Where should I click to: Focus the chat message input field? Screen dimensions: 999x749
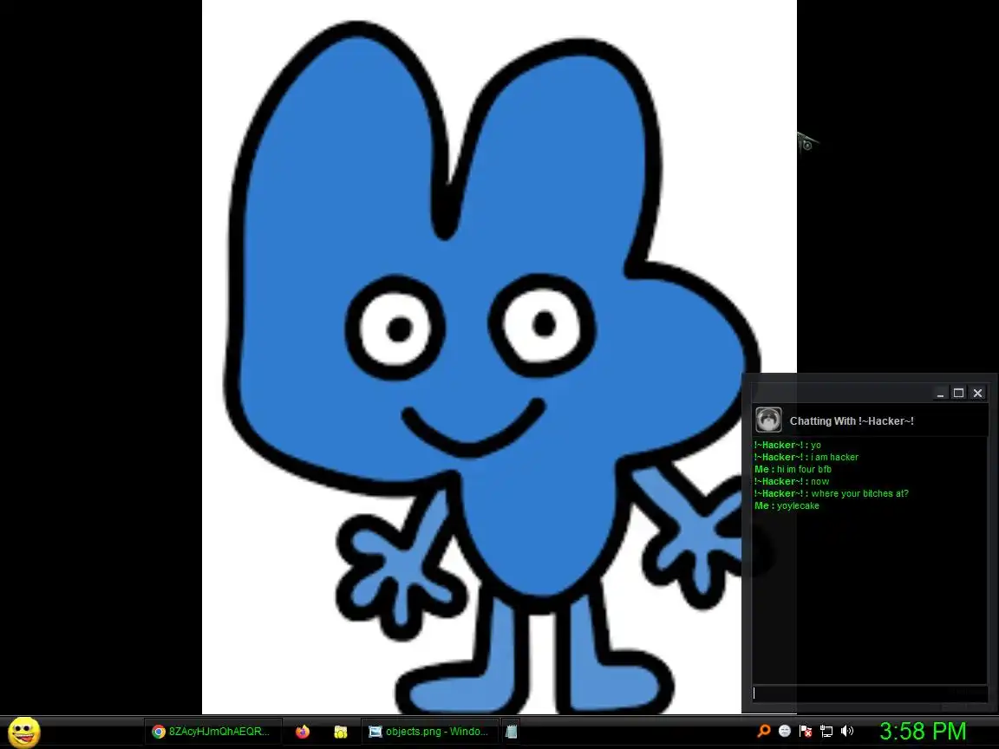point(870,693)
